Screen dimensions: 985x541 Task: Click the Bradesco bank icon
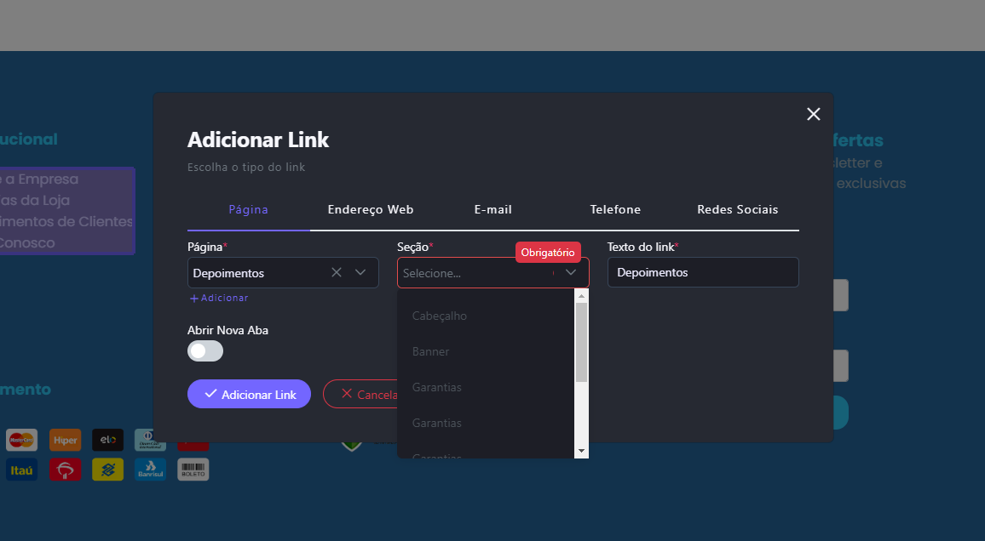point(65,470)
